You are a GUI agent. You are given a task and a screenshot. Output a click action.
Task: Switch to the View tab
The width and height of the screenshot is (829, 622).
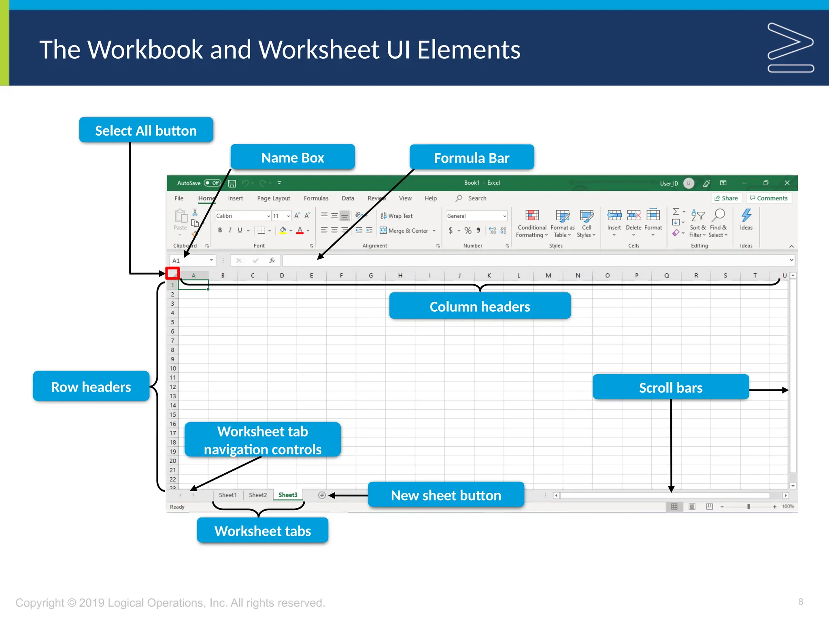click(x=405, y=198)
